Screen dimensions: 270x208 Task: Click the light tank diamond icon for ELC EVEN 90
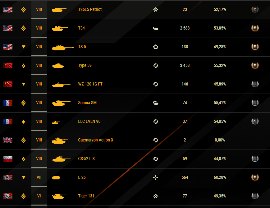point(24,122)
